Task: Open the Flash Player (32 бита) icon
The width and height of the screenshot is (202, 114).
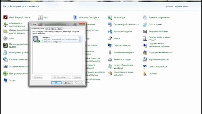Action: 5,17
